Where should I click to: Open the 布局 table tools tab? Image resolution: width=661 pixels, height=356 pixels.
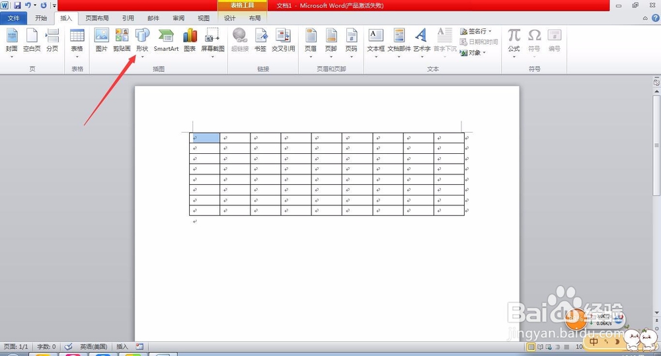coord(254,18)
